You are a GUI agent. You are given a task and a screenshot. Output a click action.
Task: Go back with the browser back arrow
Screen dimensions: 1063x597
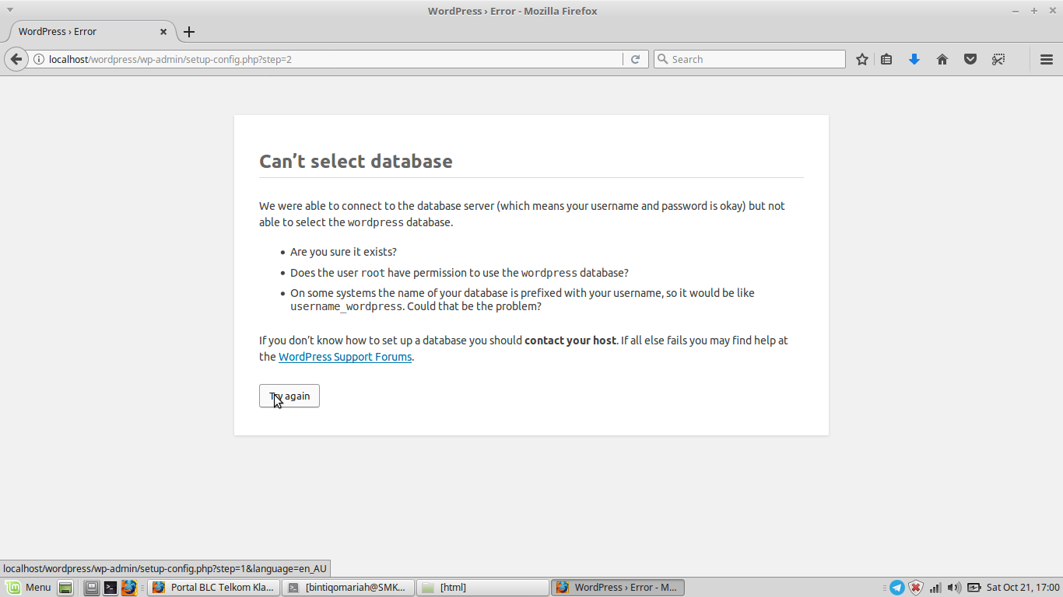(16, 59)
